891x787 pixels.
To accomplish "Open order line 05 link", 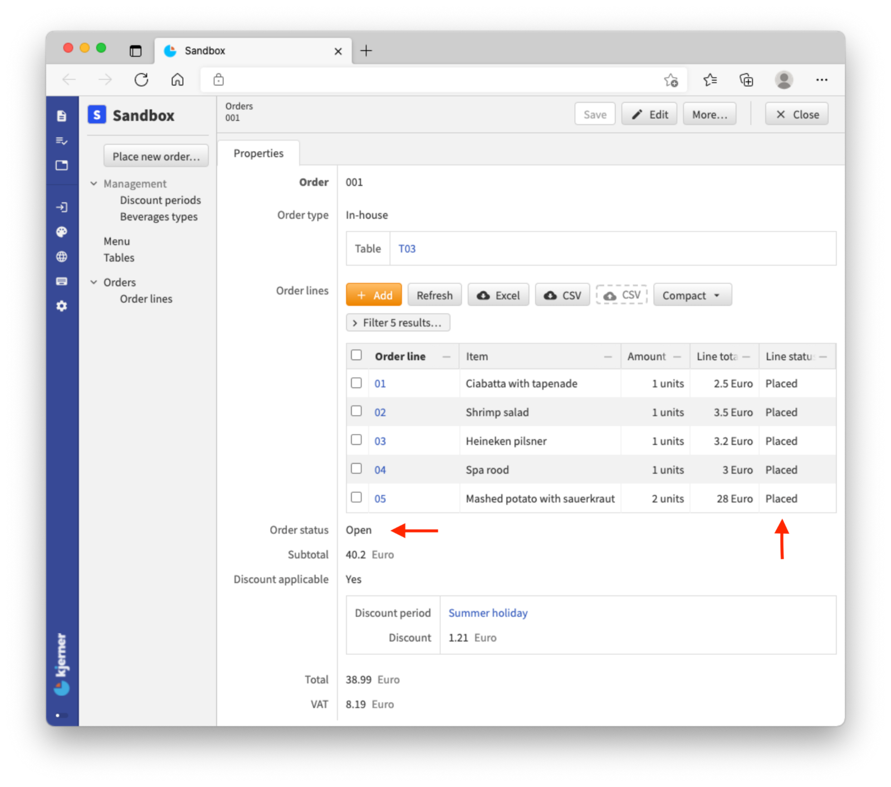I will [380, 498].
